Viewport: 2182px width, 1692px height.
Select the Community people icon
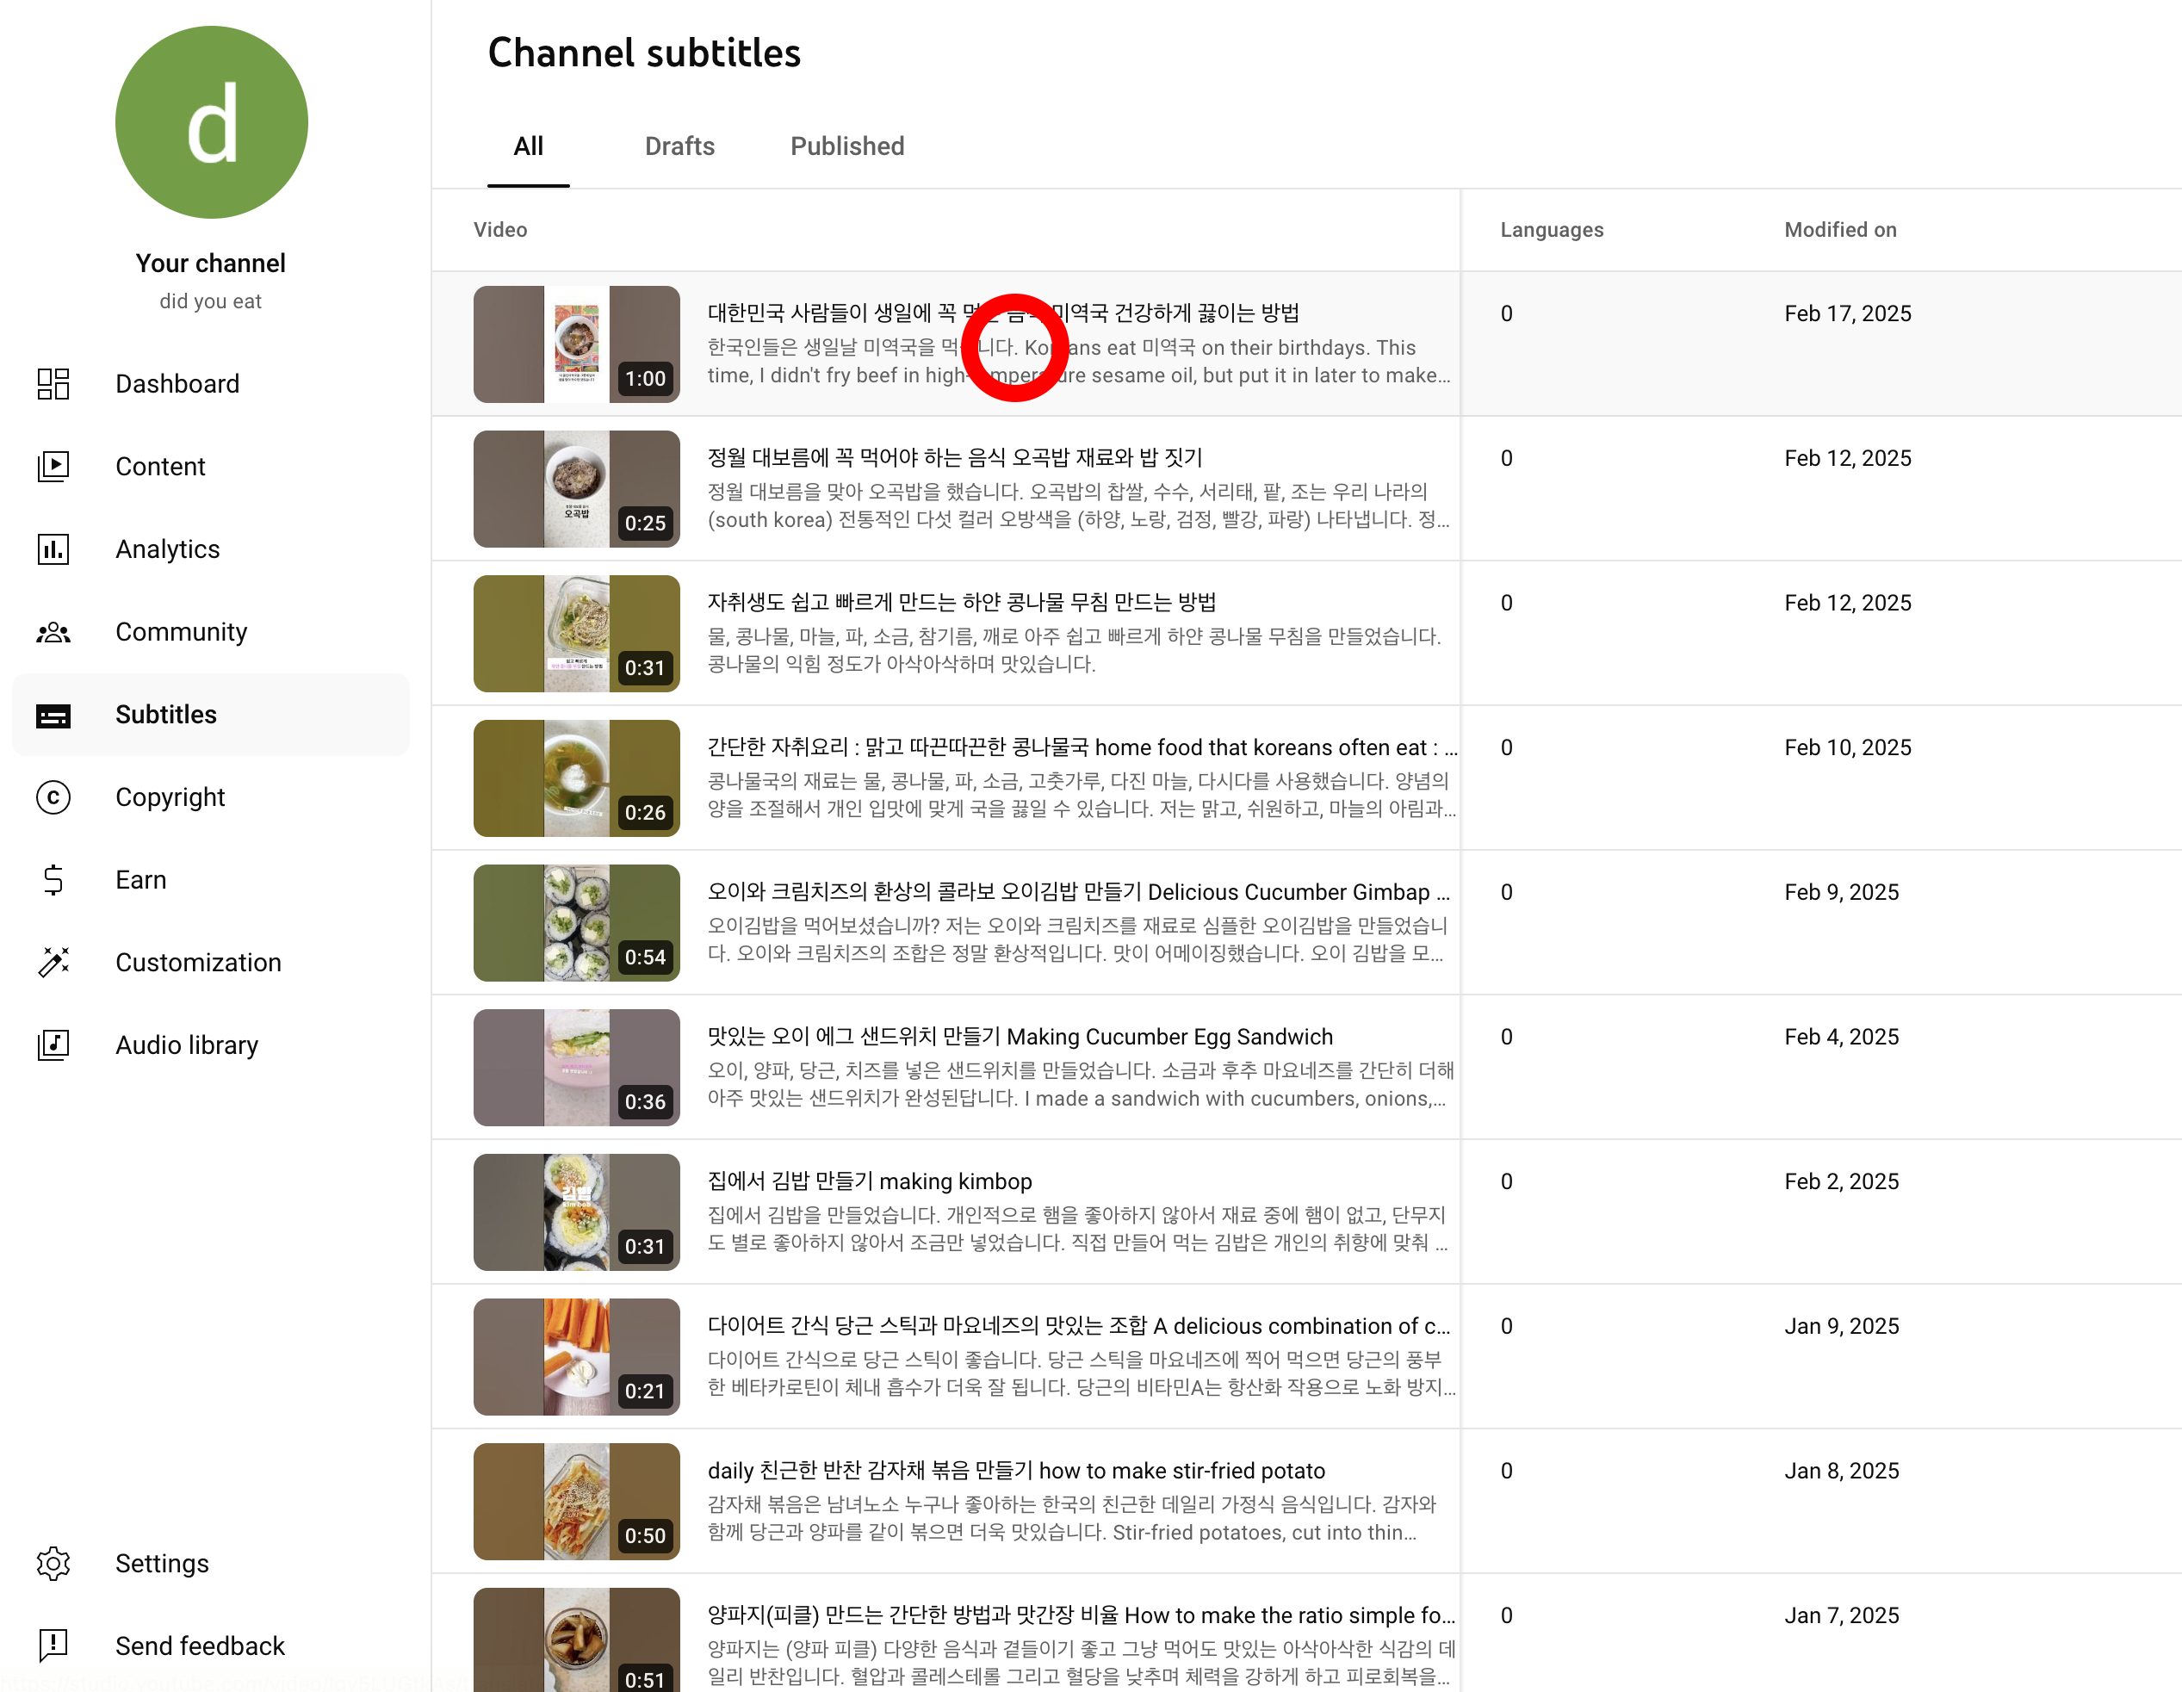click(x=53, y=632)
